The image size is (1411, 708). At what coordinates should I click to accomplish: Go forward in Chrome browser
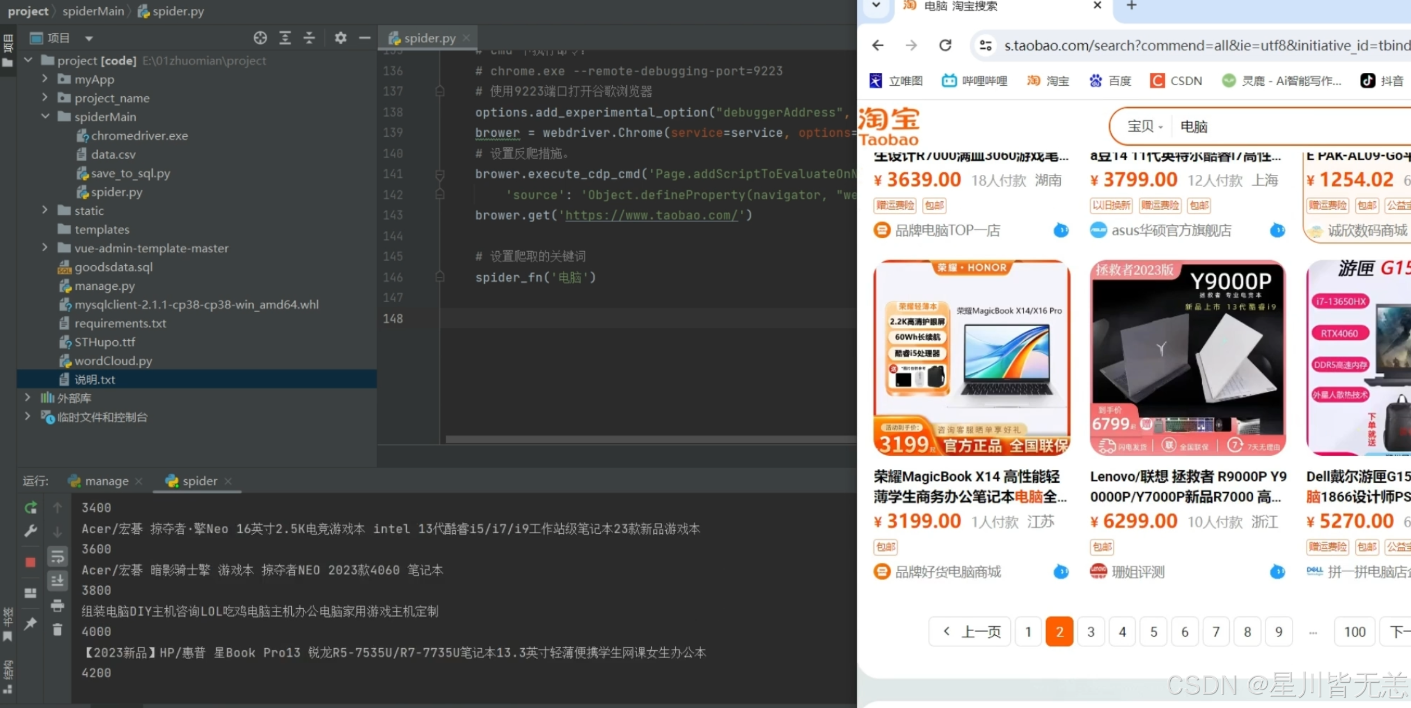(x=911, y=45)
